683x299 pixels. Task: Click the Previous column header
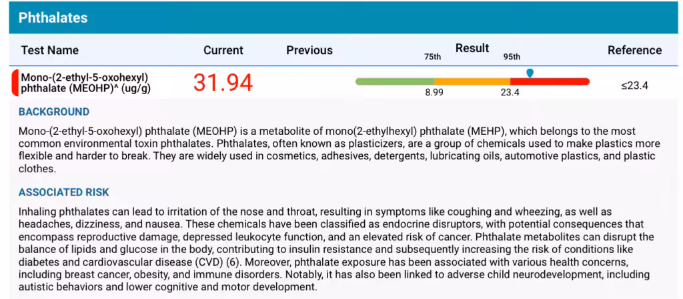309,50
